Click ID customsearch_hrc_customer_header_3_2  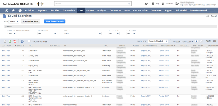pos(78,87)
